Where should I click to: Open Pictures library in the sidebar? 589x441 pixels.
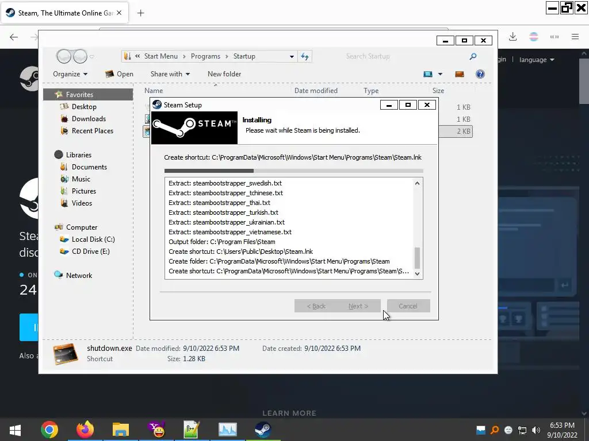click(x=84, y=191)
